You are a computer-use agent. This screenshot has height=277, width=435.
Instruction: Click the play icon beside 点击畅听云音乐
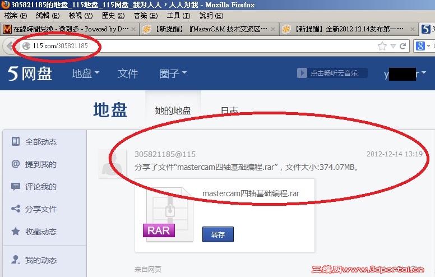302,73
